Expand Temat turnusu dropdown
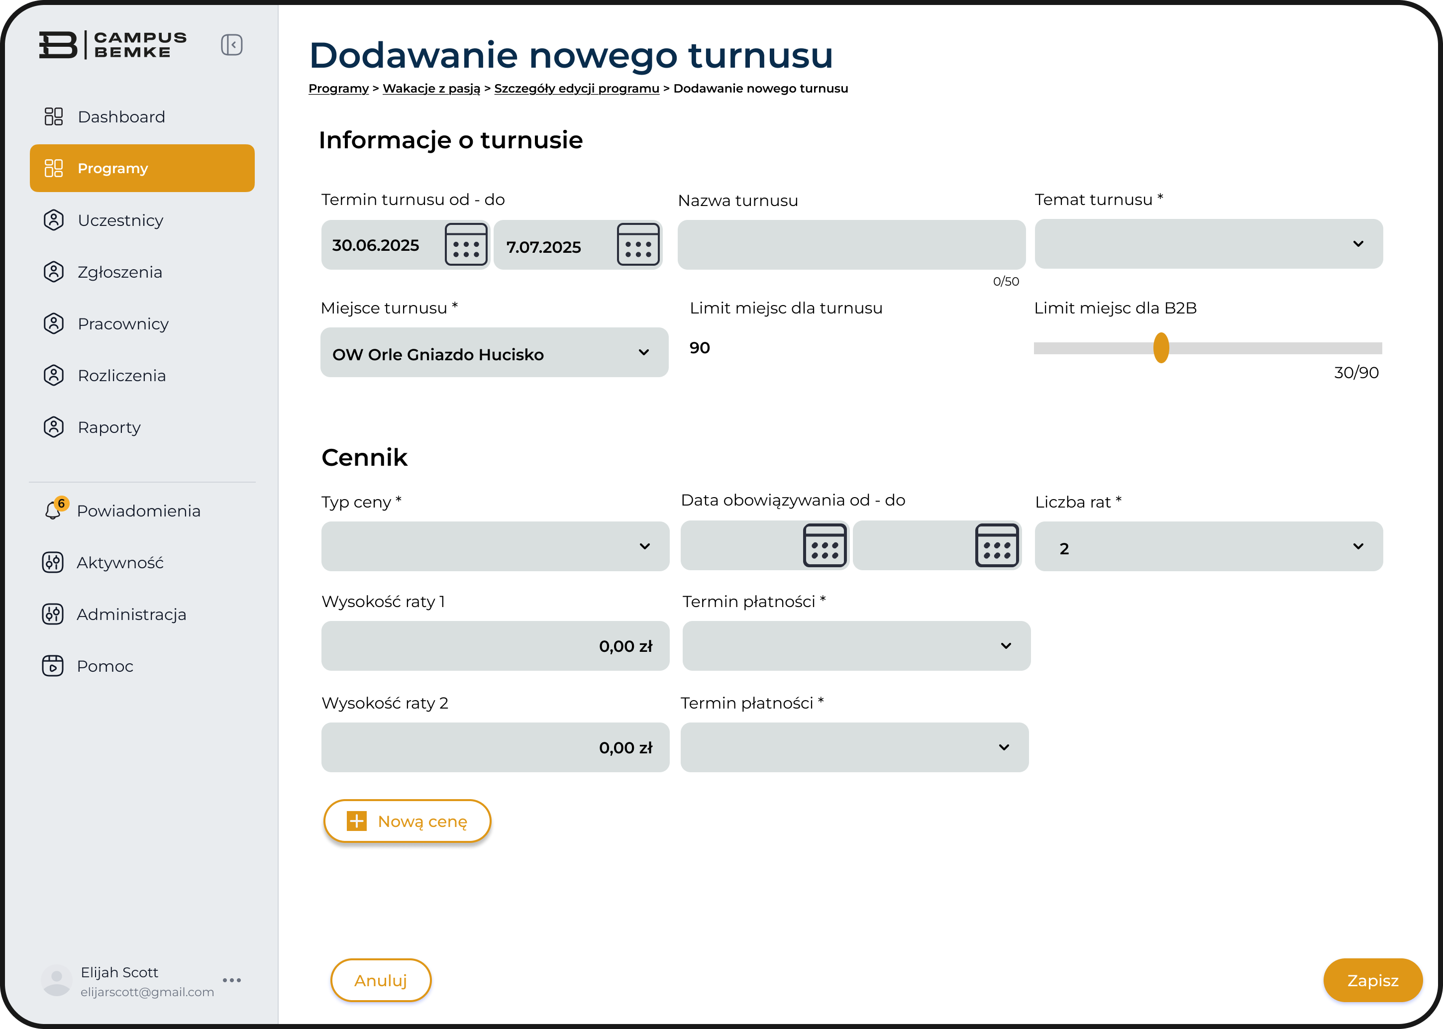 [x=1357, y=244]
